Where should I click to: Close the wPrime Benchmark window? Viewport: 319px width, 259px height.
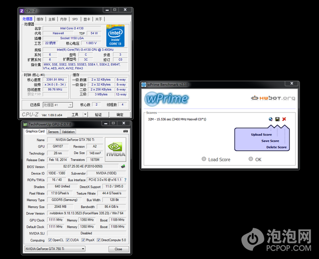(292, 83)
